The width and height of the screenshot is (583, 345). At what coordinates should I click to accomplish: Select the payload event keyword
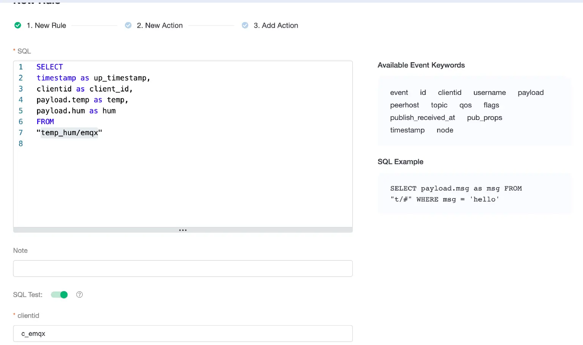click(x=530, y=93)
